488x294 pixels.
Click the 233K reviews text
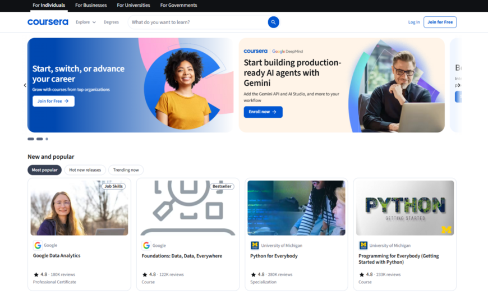(388, 274)
